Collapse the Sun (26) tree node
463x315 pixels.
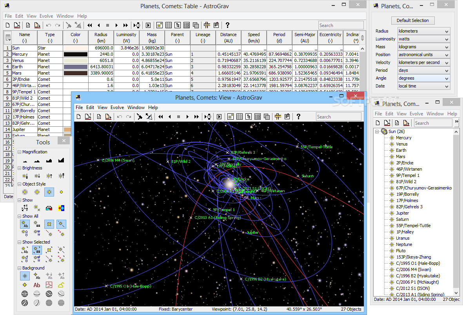pos(377,131)
